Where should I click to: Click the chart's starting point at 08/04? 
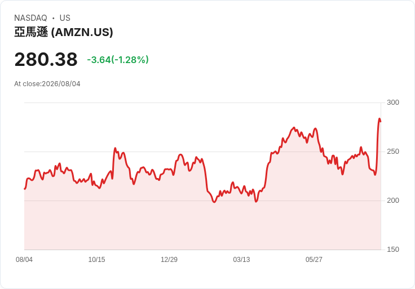click(25, 189)
